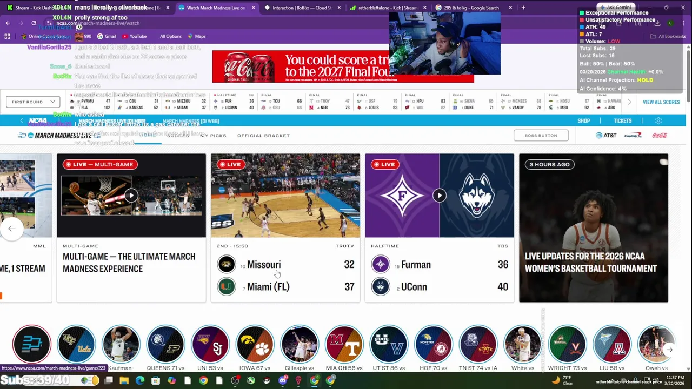Open the Kaufman story circle
Screen dimensions: 692x389
pos(121,344)
